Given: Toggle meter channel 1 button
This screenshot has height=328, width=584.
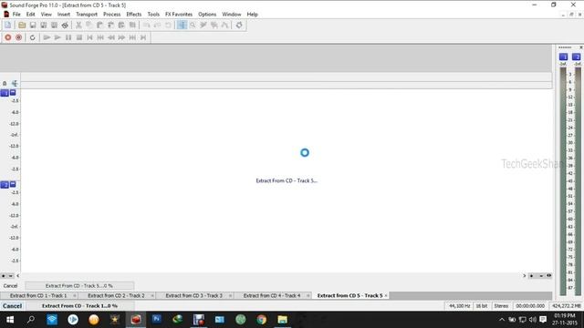Looking at the screenshot, I should 564,56.
